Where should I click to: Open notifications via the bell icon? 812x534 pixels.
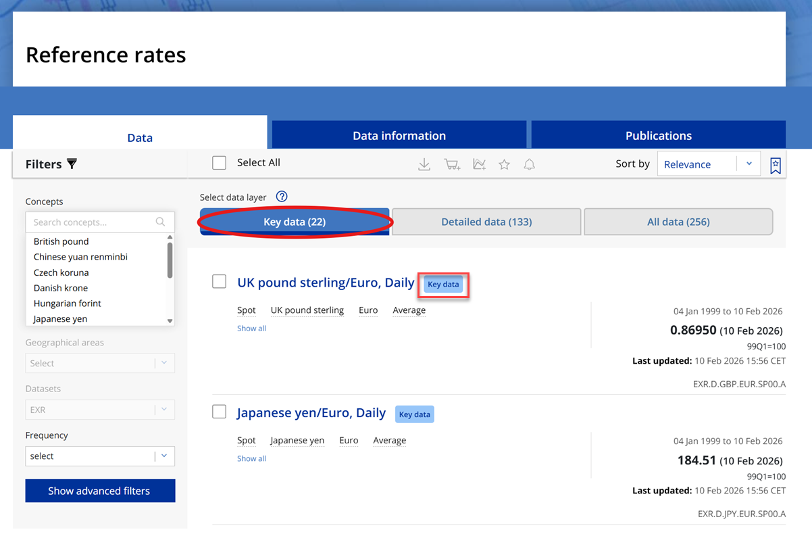pos(529,164)
